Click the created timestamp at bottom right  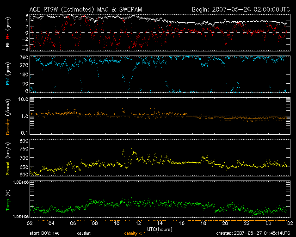[x=254, y=234]
